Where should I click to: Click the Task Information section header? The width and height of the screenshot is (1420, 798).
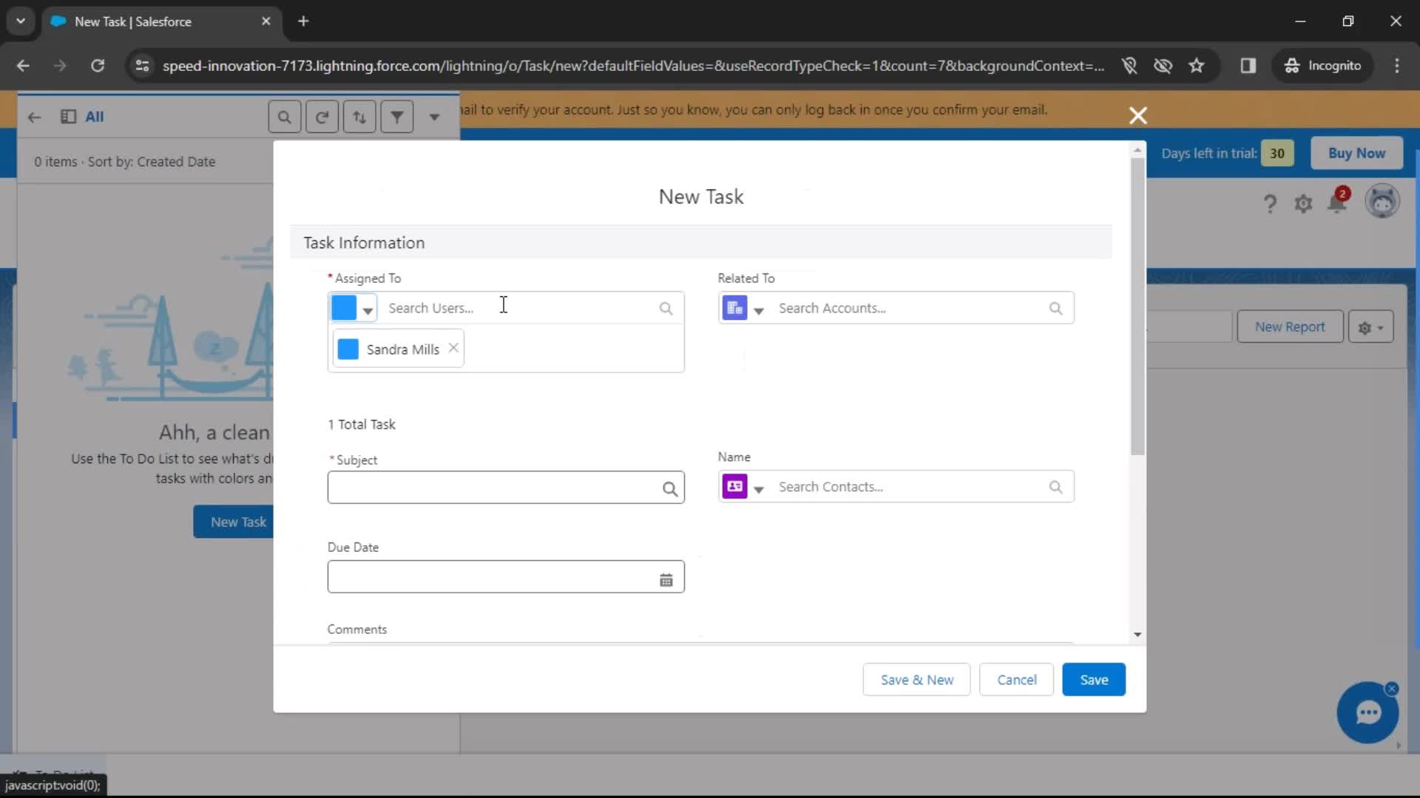[x=700, y=242]
